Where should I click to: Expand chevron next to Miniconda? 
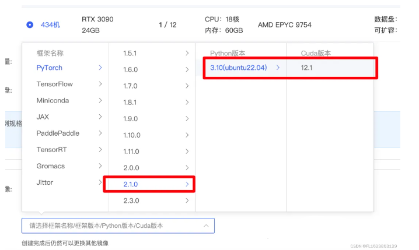click(100, 100)
